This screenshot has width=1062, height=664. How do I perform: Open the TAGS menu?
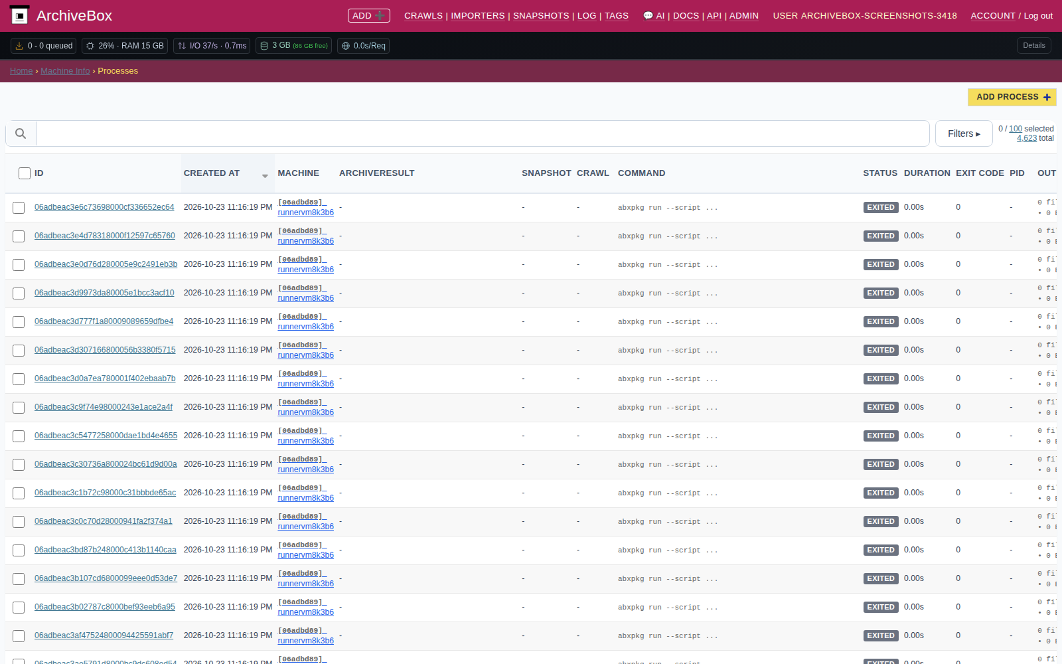click(x=617, y=16)
